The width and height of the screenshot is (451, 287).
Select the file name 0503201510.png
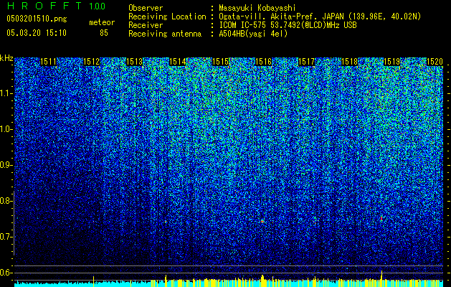(37, 19)
